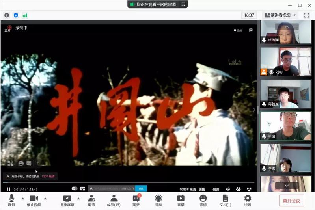The image size is (315, 210).
Task: Expand video options arrow beside 停止视频
Action: [45, 198]
